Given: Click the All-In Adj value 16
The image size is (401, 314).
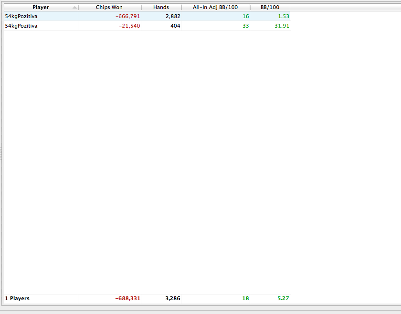Looking at the screenshot, I should tap(246, 16).
